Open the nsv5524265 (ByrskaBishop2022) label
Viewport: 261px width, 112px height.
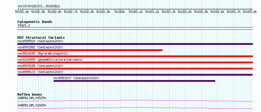(x=43, y=53)
